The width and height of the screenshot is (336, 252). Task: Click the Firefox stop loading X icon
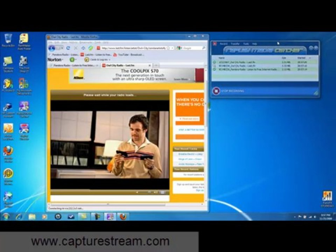76,48
